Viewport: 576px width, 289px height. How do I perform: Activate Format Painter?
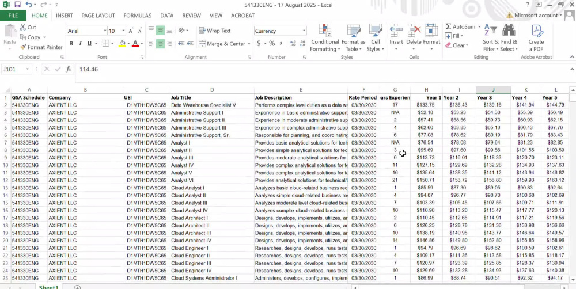pos(41,47)
